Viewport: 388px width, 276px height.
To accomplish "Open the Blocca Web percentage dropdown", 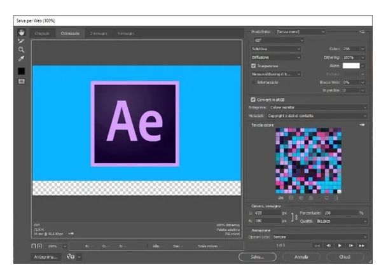I will (x=363, y=82).
